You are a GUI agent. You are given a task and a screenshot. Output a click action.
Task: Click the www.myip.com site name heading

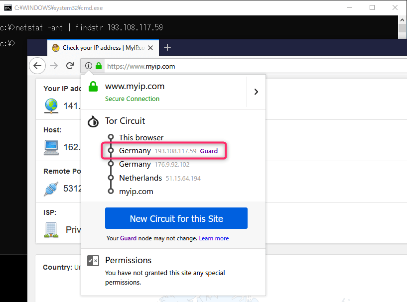135,86
